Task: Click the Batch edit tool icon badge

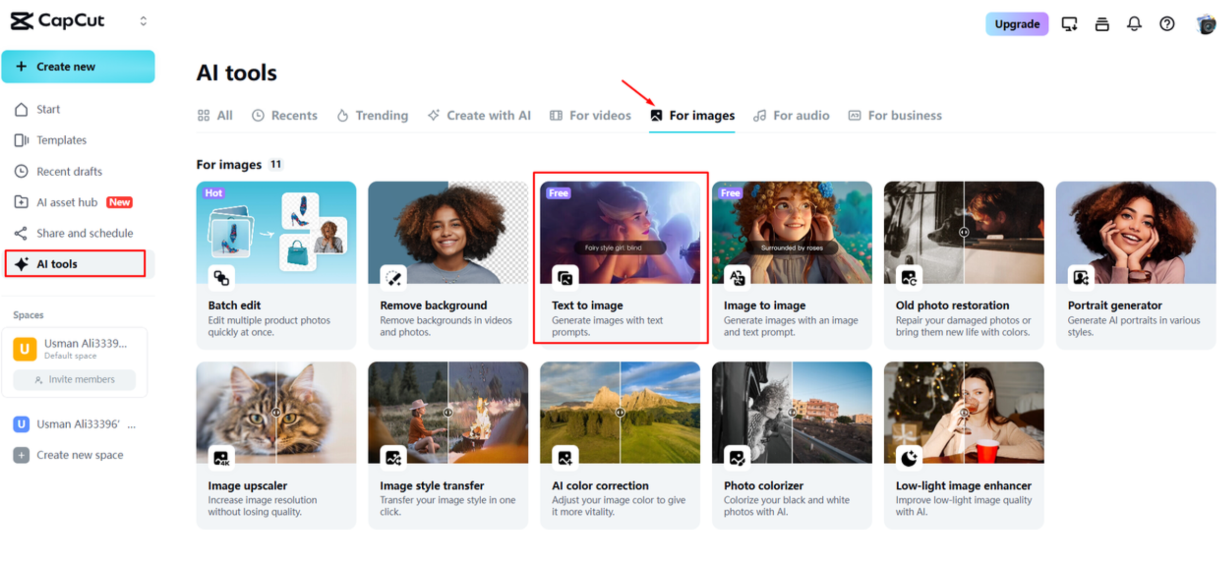Action: pos(221,278)
